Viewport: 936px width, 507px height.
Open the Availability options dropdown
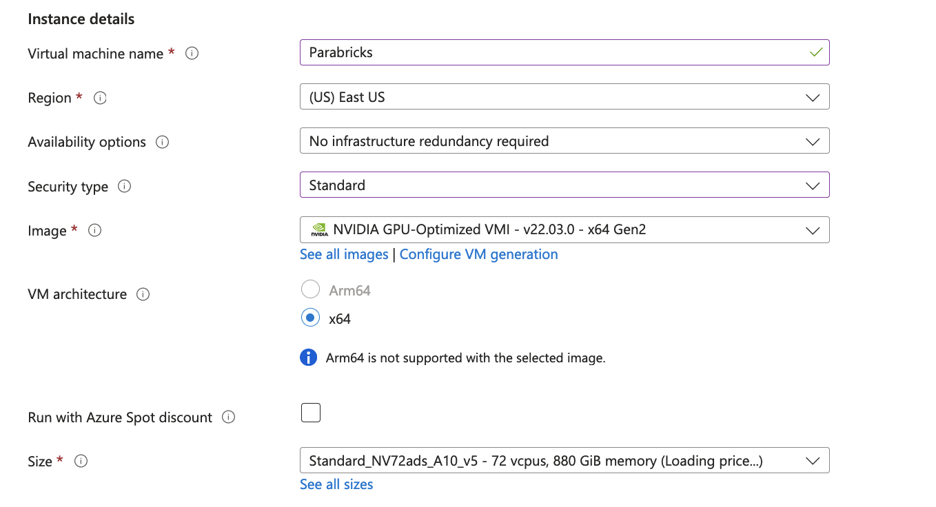(564, 141)
